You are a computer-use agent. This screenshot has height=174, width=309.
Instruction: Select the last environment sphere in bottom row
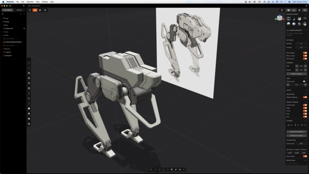click(x=305, y=24)
